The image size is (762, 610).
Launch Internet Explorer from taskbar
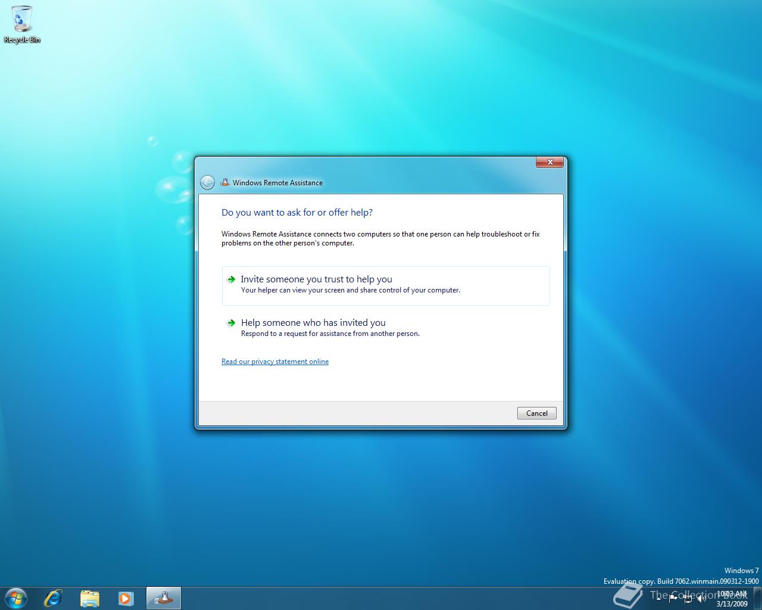point(53,597)
